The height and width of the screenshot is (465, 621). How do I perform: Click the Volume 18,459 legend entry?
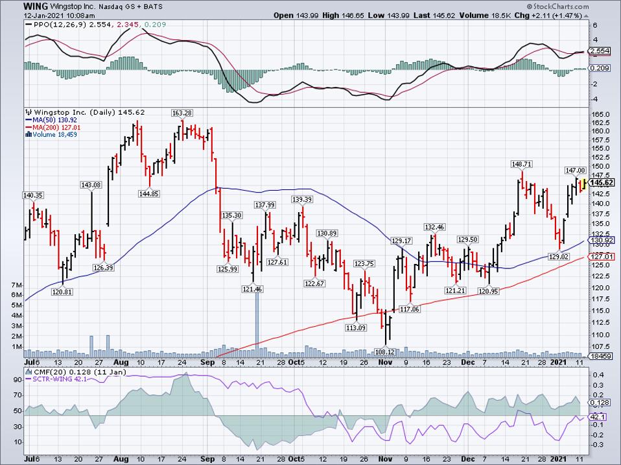pyautogui.click(x=54, y=134)
